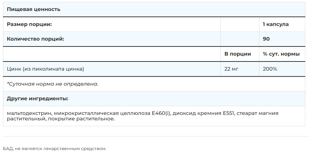Click the "1 капсула" serving size value
Image resolution: width=309 pixels, height=161 pixels.
click(x=276, y=24)
